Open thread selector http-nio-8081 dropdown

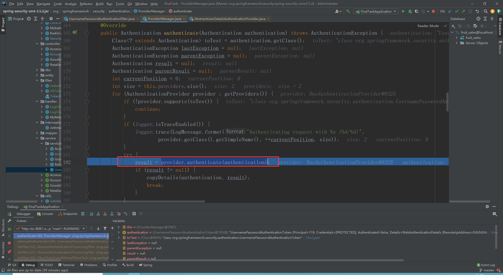click(x=50, y=229)
